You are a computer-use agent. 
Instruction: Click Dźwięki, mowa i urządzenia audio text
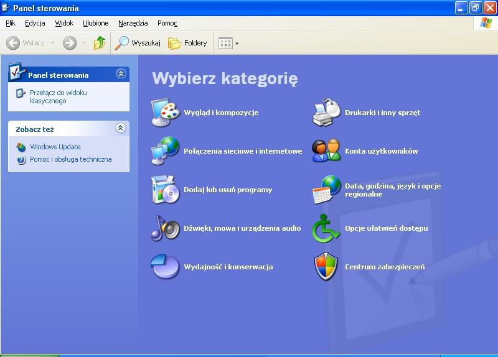(242, 228)
